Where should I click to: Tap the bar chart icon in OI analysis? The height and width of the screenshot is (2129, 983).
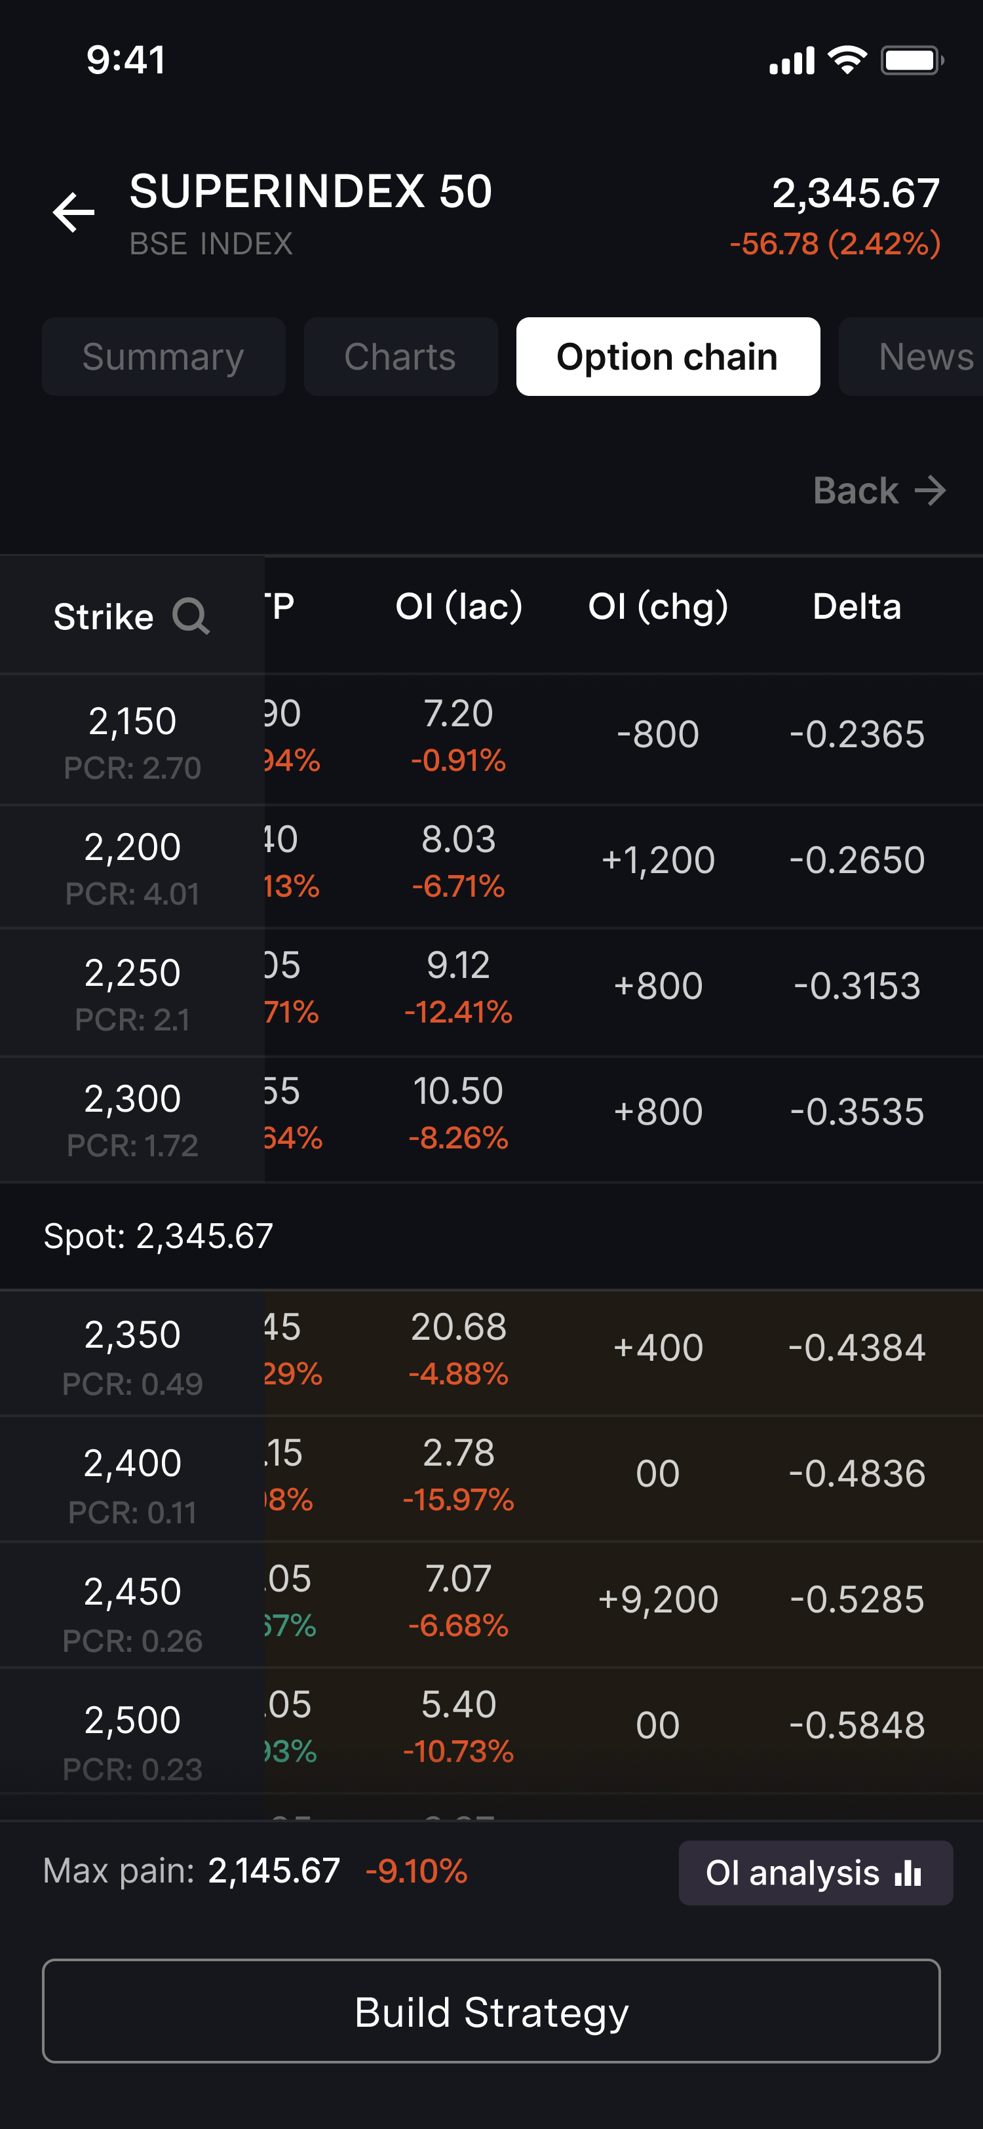point(908,1873)
